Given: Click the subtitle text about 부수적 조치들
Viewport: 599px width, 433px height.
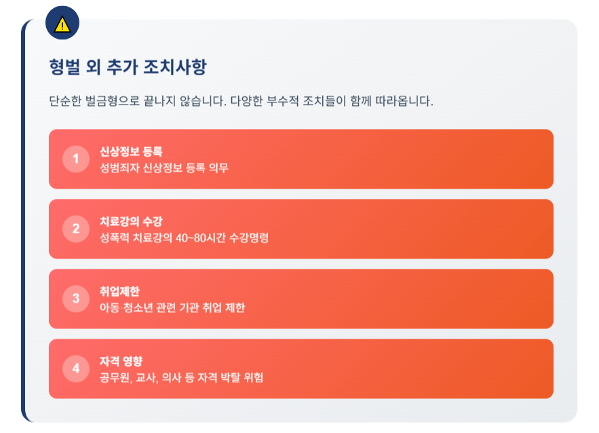Looking at the screenshot, I should pos(241,101).
